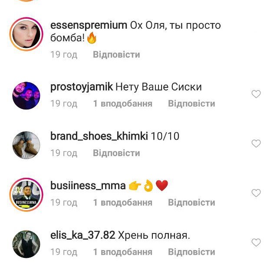Tap heart icon on brand_shoes_khimki comment
The image size is (277, 277).
click(x=256, y=144)
